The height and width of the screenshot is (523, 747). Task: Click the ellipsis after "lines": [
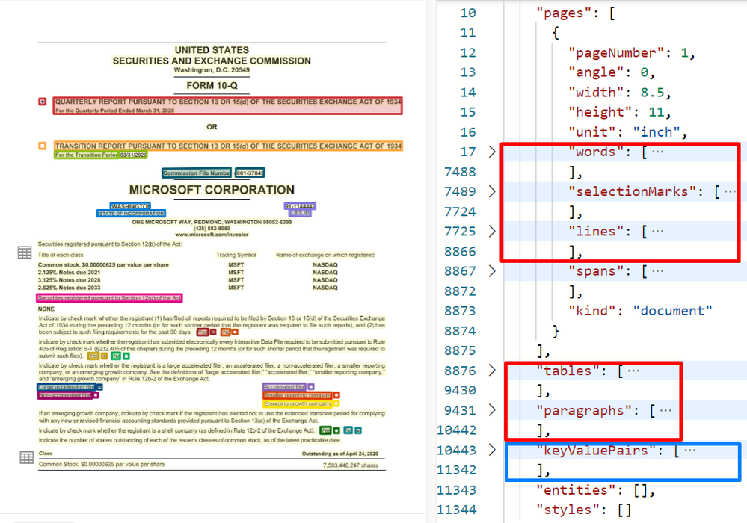tap(657, 232)
